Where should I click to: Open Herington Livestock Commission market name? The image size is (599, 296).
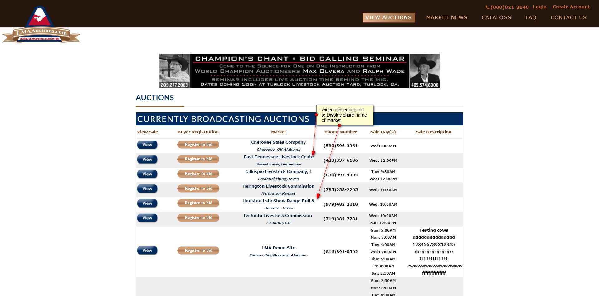tap(278, 186)
